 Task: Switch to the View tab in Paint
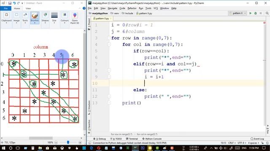coord(28,8)
